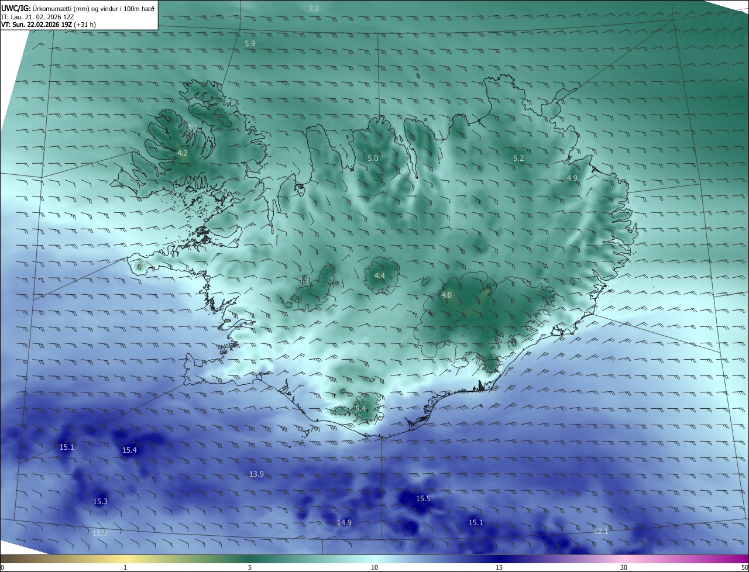749x572 pixels.
Task: Select the 15.3 value label
Action: [x=100, y=501]
